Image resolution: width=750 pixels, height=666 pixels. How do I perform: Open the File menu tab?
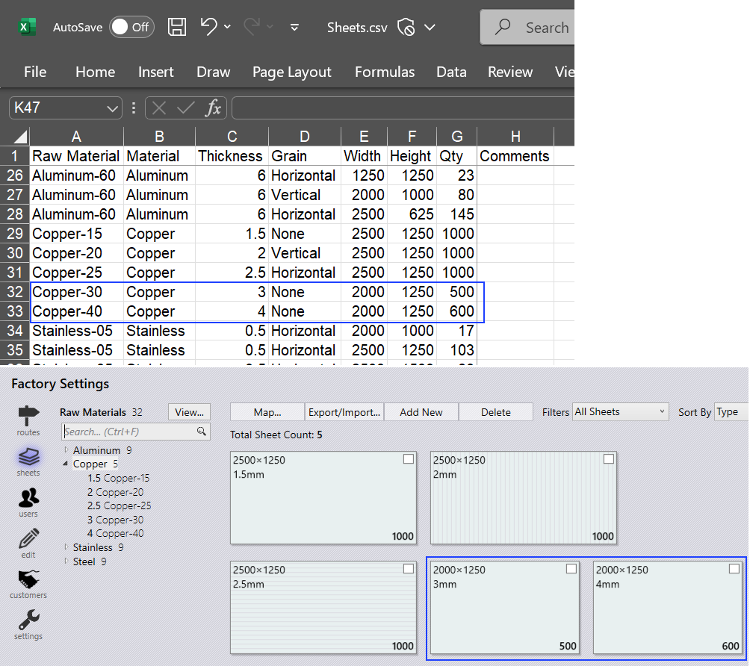35,72
